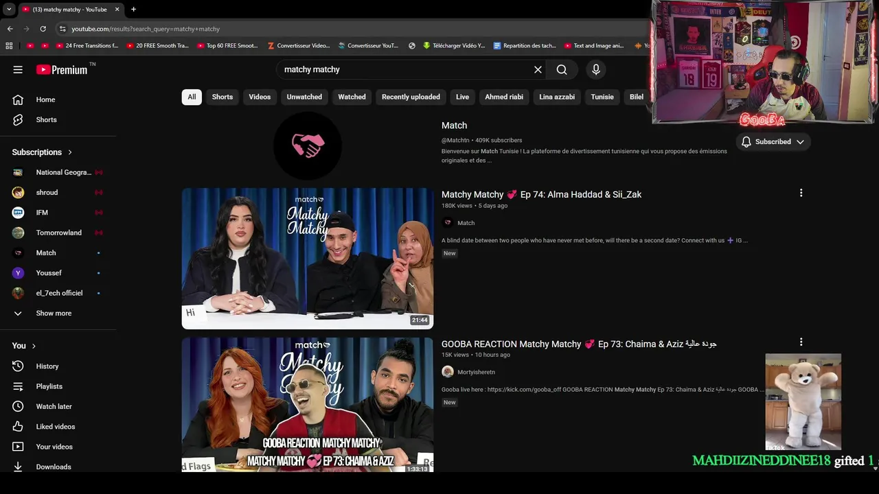Open GOOBA REACTION Matchy Matchy Ep 73 title

tap(579, 344)
